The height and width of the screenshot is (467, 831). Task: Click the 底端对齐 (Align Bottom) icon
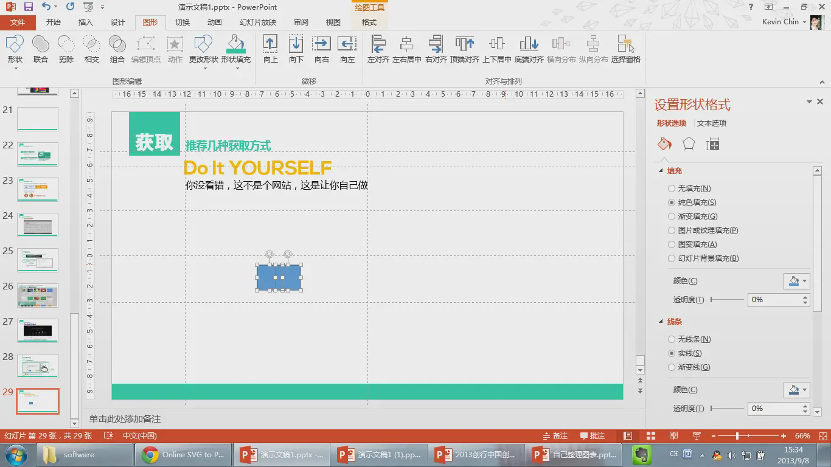(x=529, y=49)
